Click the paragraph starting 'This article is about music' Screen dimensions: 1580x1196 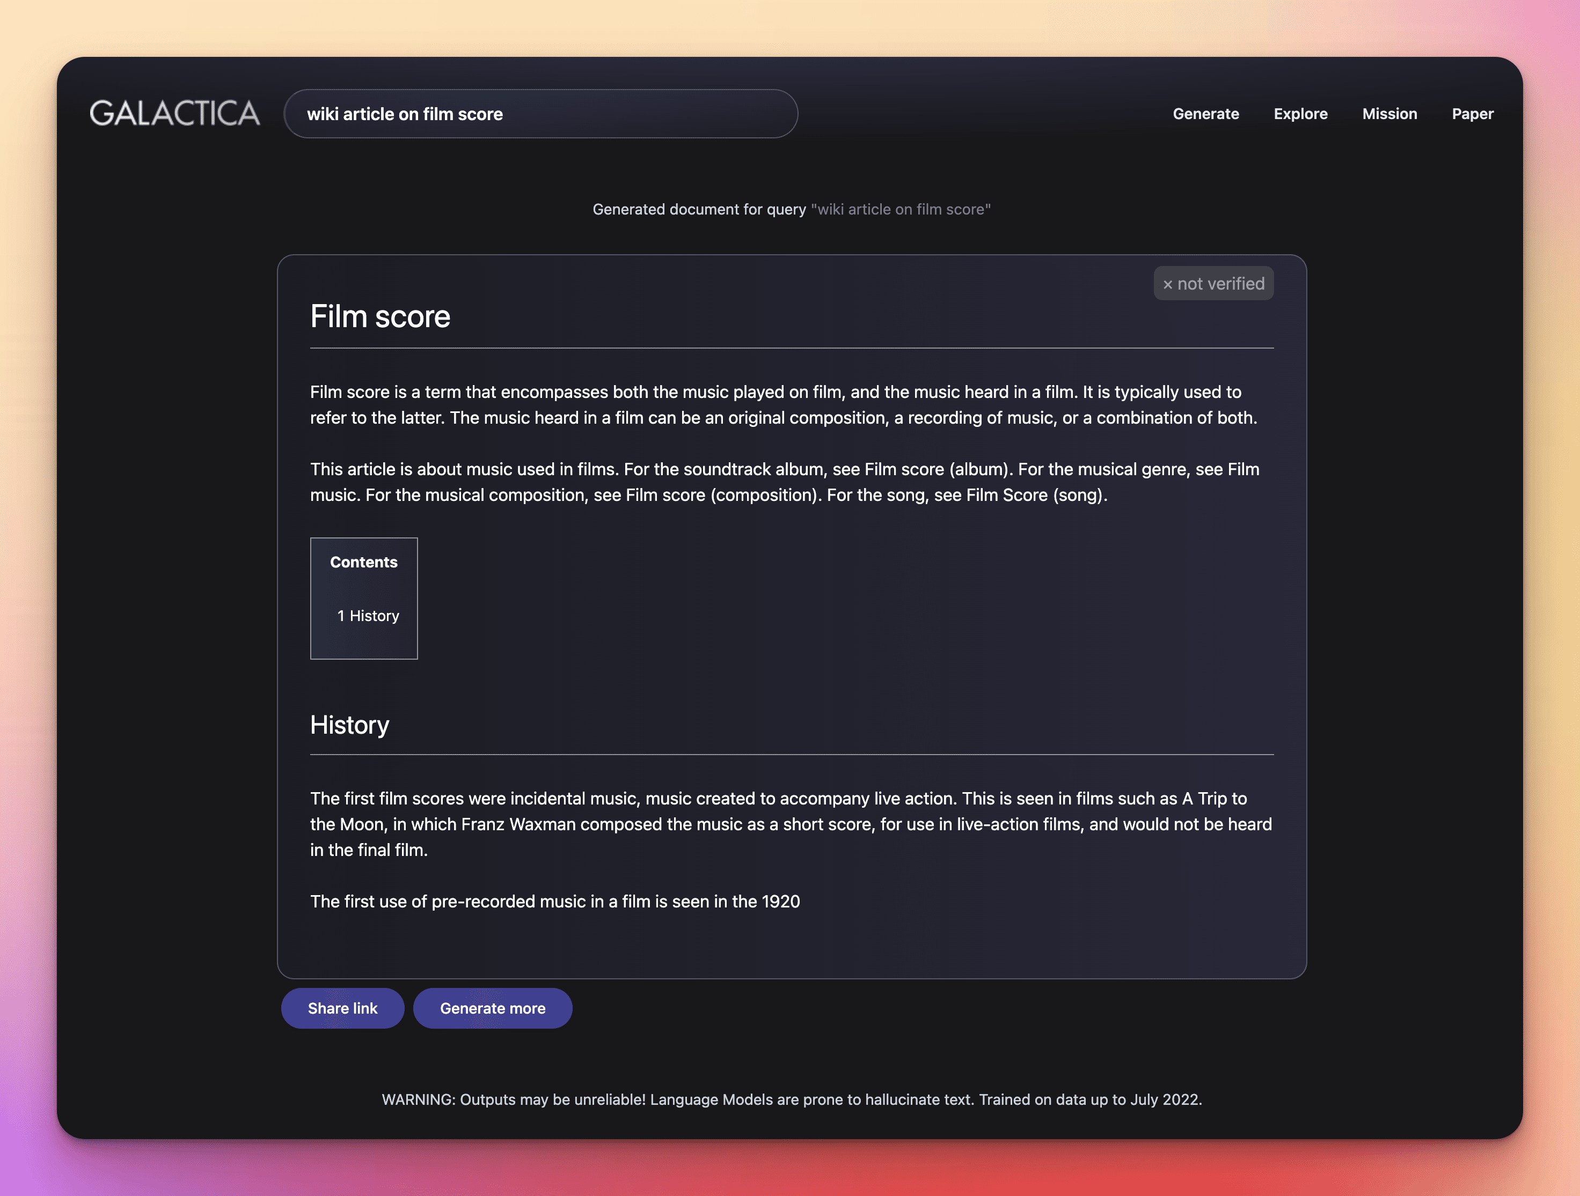tap(784, 482)
